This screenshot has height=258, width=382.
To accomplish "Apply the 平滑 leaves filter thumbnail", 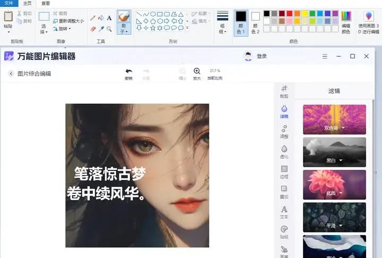I will (x=334, y=217).
